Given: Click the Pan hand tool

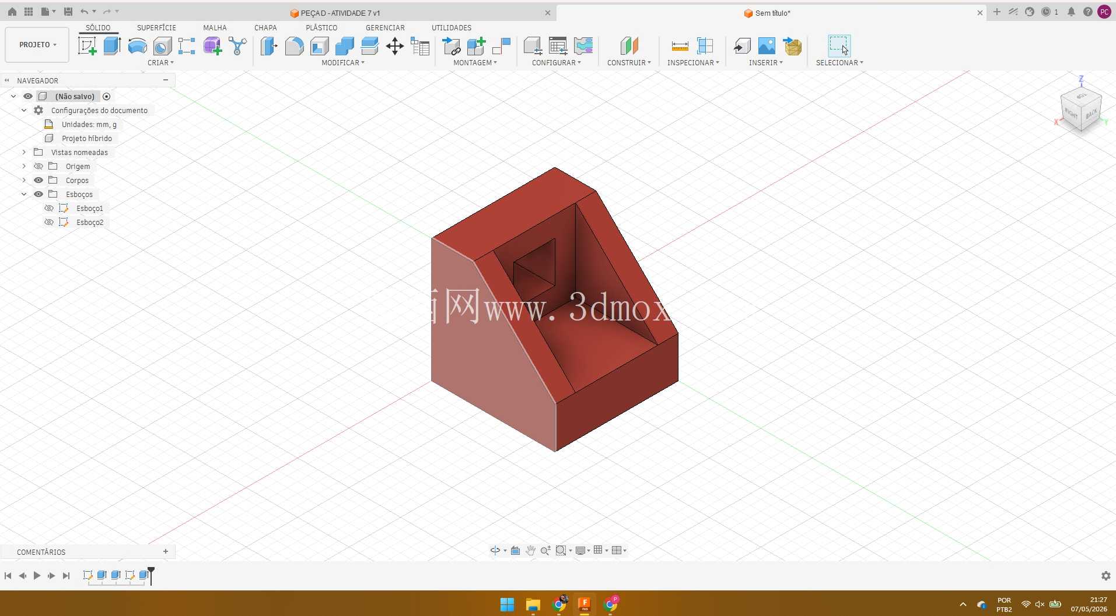Looking at the screenshot, I should pos(530,550).
